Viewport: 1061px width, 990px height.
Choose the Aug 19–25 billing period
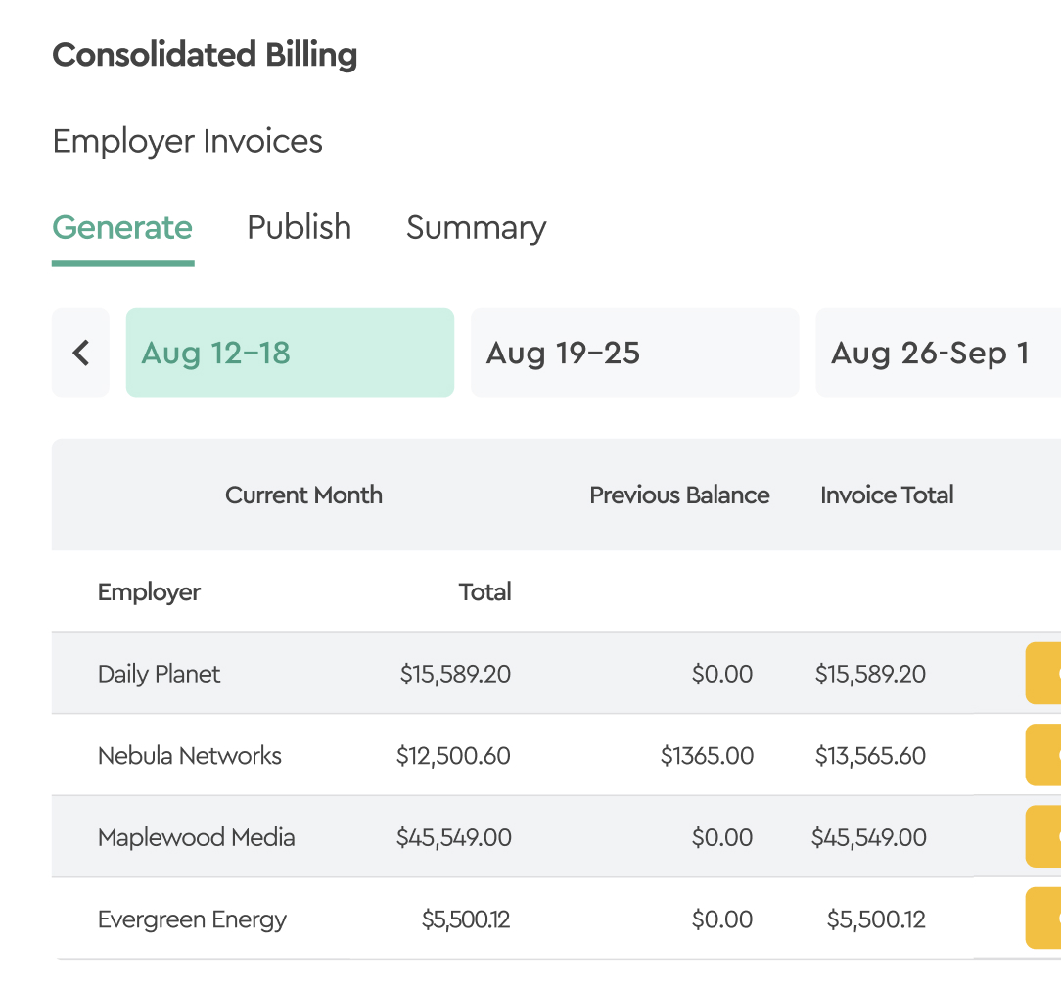[634, 353]
